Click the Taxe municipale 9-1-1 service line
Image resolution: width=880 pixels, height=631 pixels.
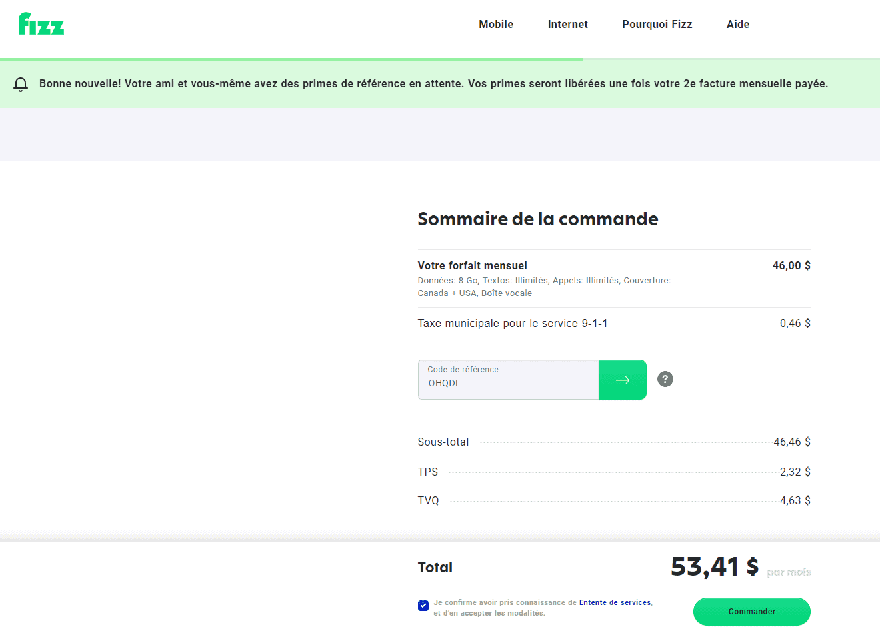[512, 324]
